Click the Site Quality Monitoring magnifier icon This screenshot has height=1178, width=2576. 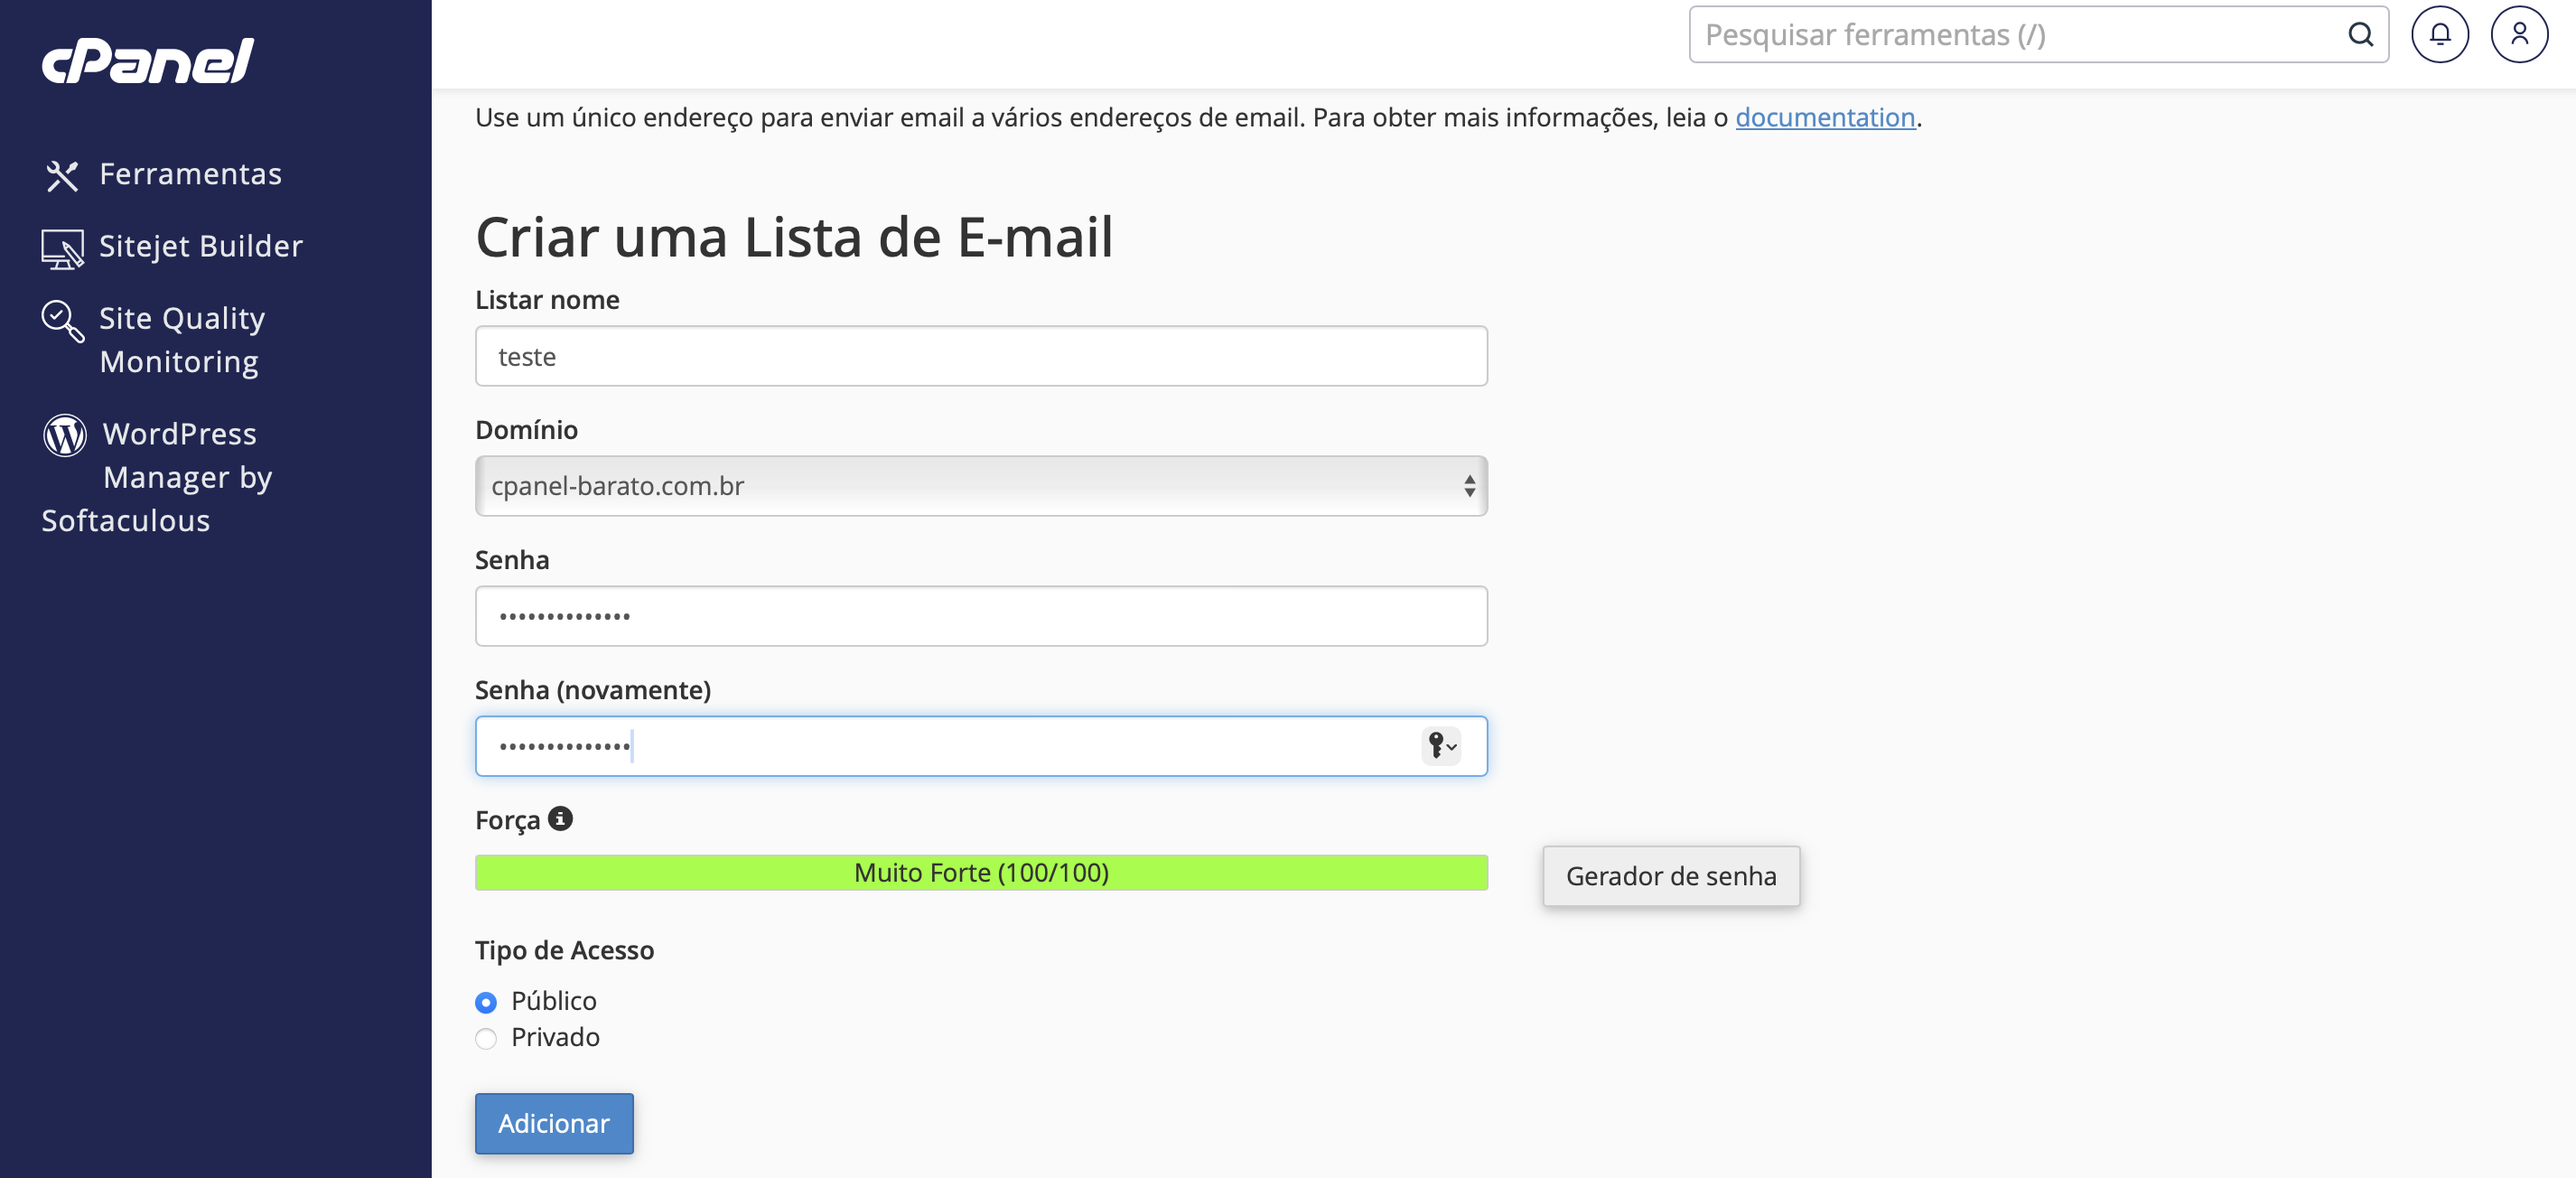[62, 321]
